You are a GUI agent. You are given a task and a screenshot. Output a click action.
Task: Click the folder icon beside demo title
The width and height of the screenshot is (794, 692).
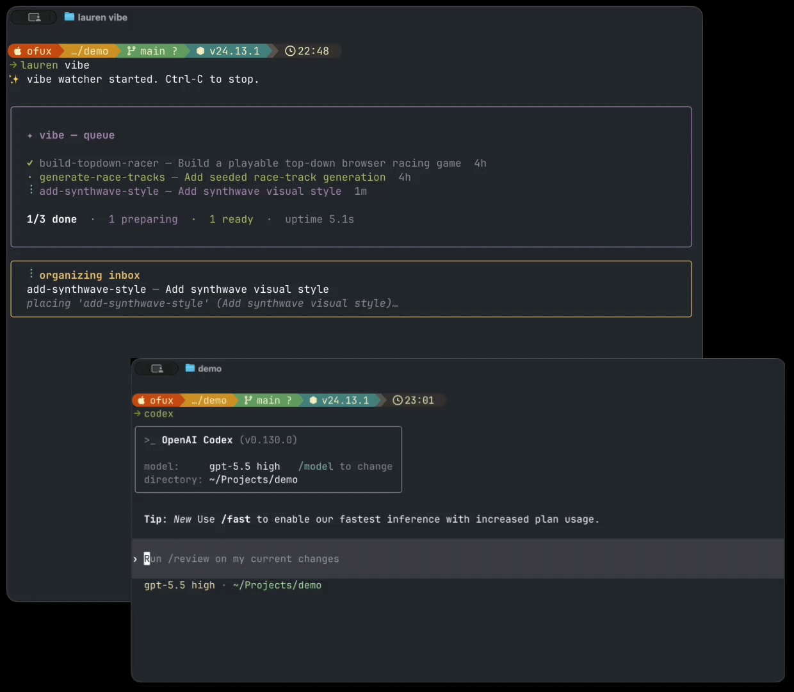[x=190, y=368]
